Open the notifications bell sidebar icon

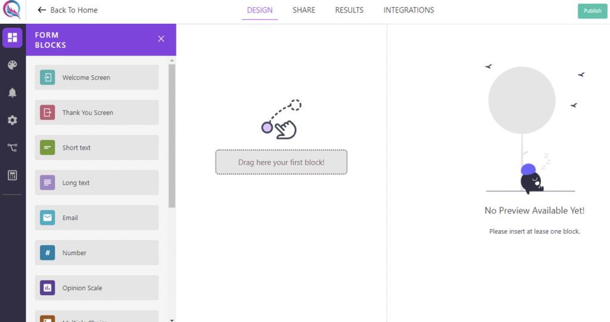click(13, 92)
